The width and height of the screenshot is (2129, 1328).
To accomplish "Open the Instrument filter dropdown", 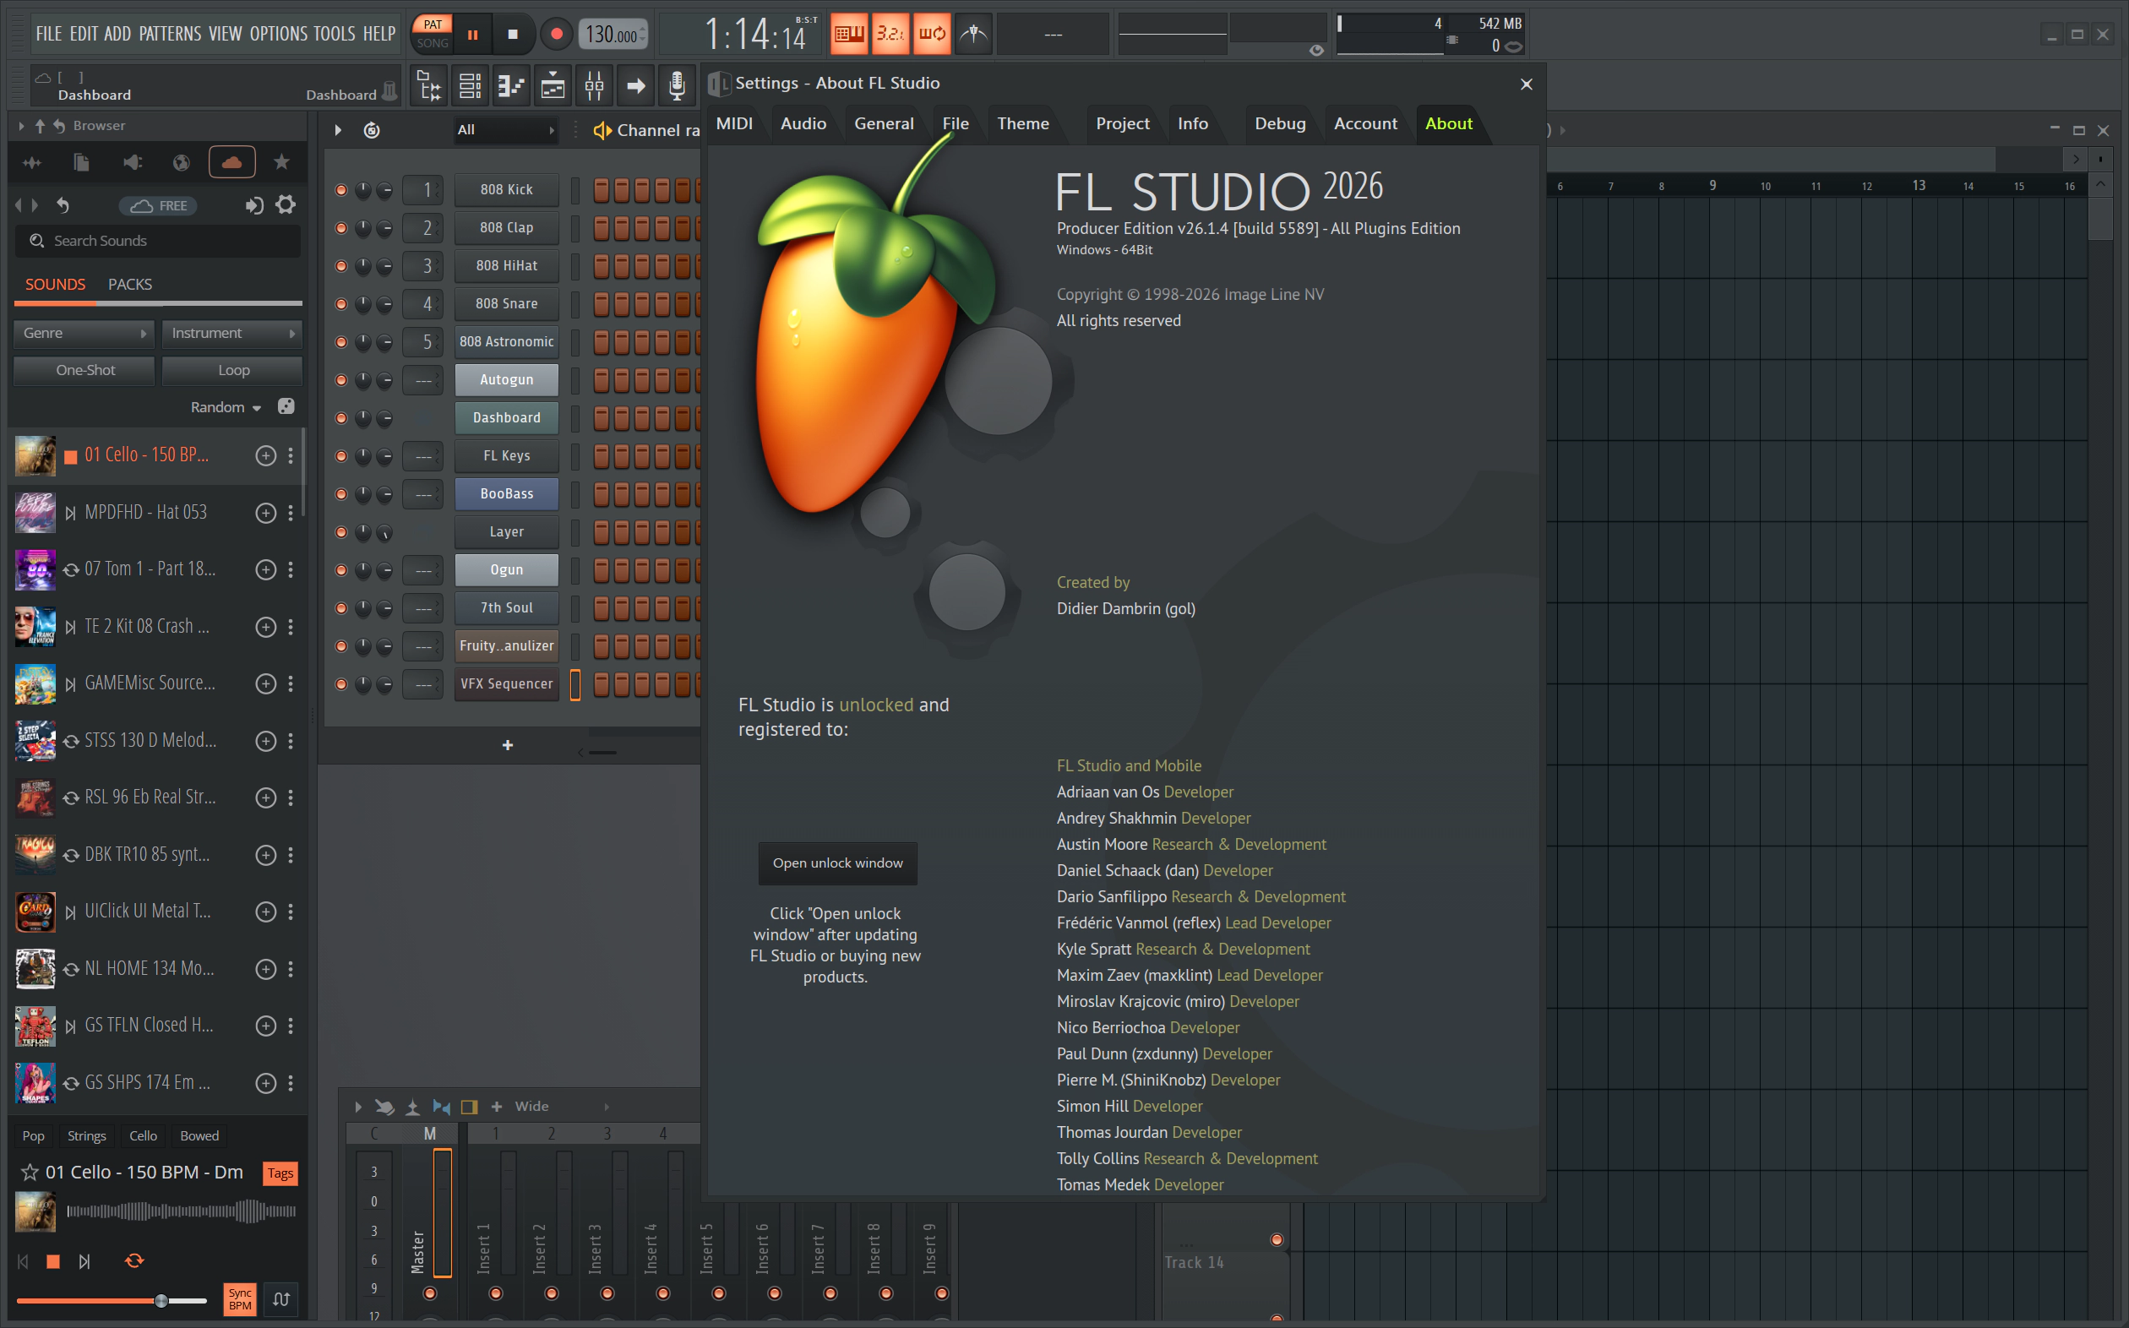I will coord(231,334).
